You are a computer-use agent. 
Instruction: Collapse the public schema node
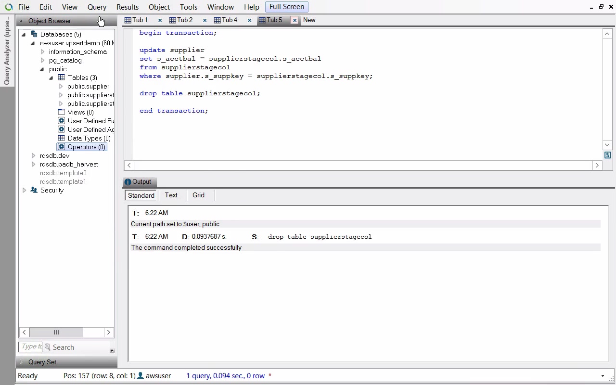point(42,69)
